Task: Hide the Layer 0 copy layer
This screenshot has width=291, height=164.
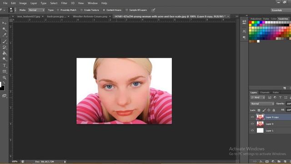Action: tap(252, 117)
